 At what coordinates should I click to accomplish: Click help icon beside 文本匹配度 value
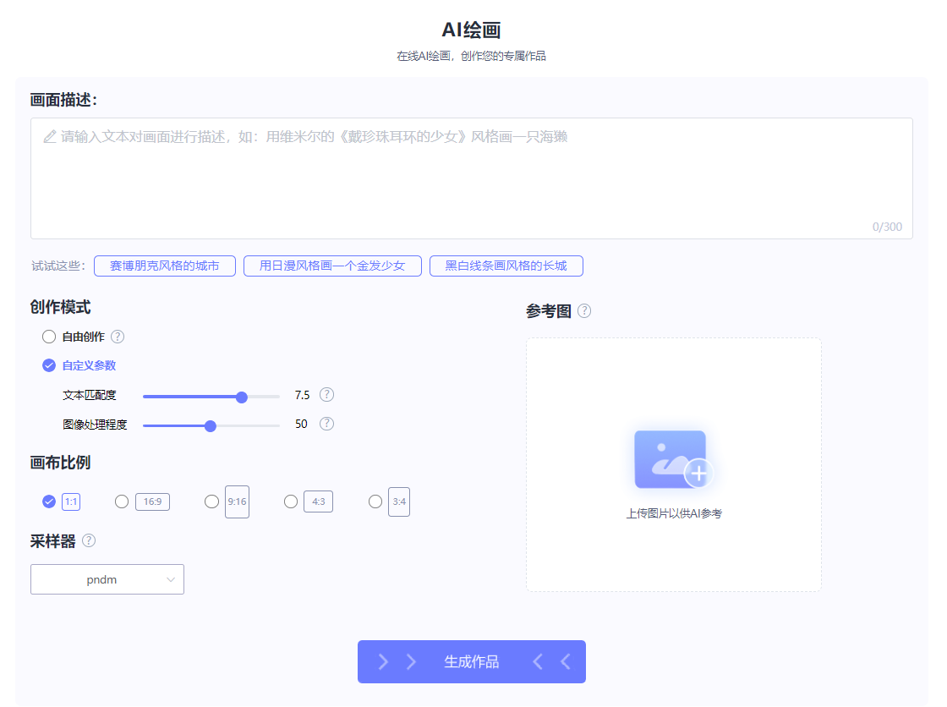[x=326, y=395]
